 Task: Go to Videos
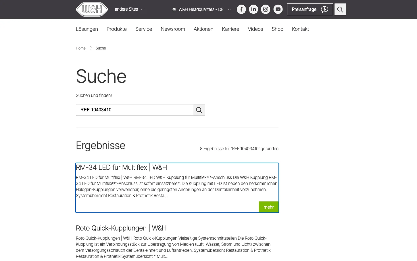pos(255,29)
